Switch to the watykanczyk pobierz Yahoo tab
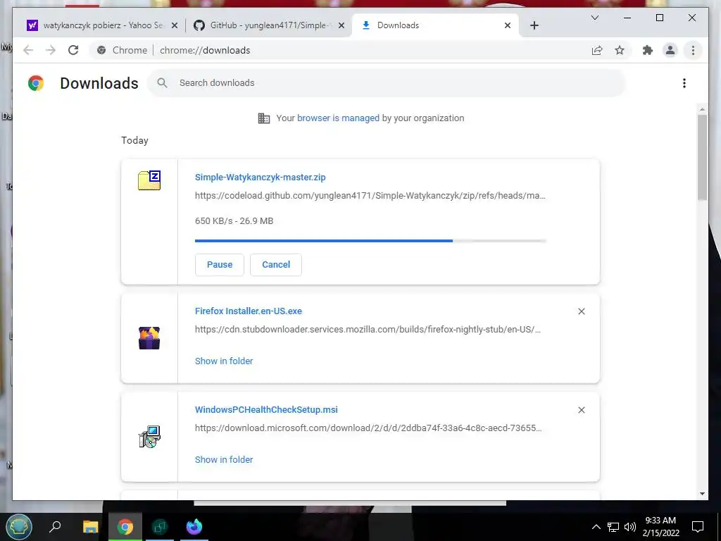Screen dimensions: 721x541 101,25
